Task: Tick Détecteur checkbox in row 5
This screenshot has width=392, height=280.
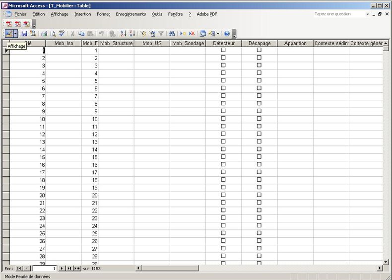Action: point(223,80)
